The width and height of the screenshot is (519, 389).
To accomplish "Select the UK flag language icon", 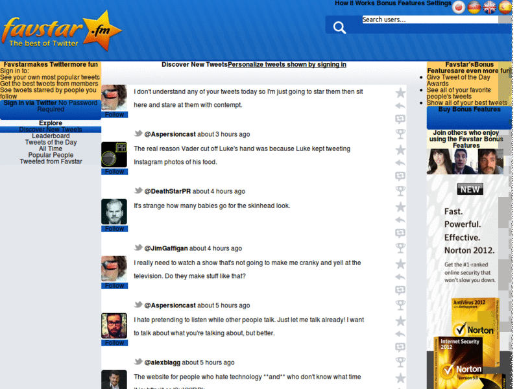I will click(x=490, y=7).
